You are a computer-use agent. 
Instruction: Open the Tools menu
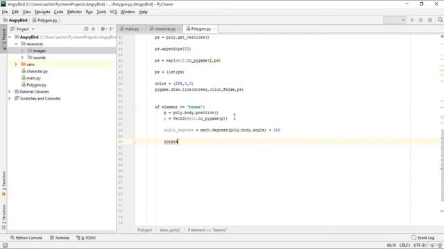point(101,12)
